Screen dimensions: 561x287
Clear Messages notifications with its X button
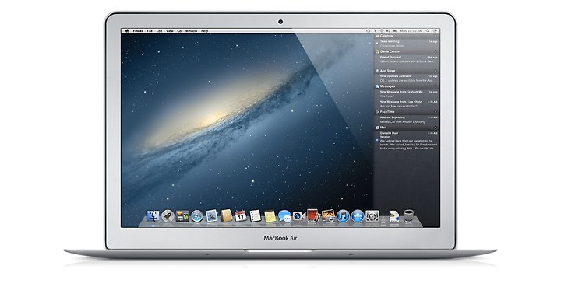(436, 86)
